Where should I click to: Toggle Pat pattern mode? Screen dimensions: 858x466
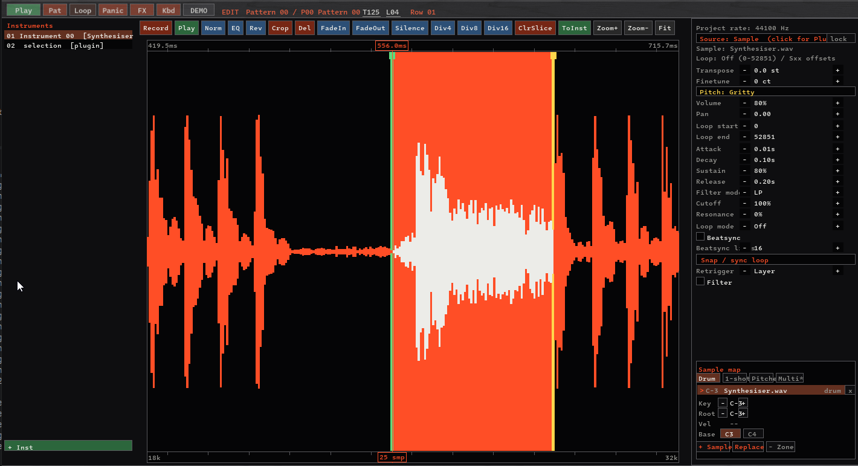click(55, 10)
